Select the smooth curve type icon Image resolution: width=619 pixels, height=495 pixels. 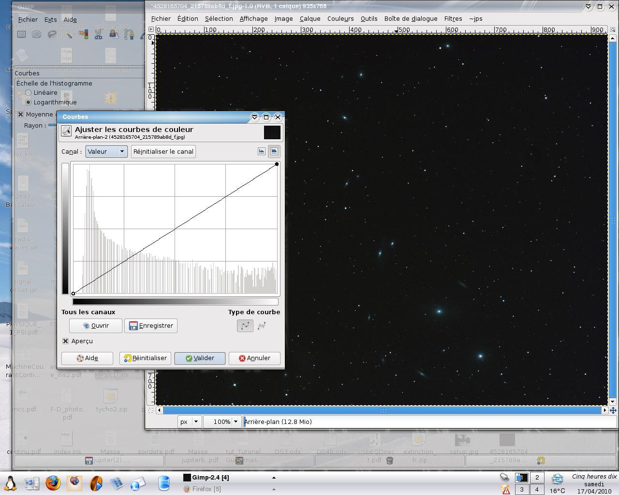click(x=245, y=326)
